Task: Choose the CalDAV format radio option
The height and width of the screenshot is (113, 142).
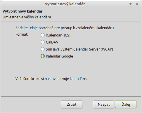Action: (x=43, y=42)
